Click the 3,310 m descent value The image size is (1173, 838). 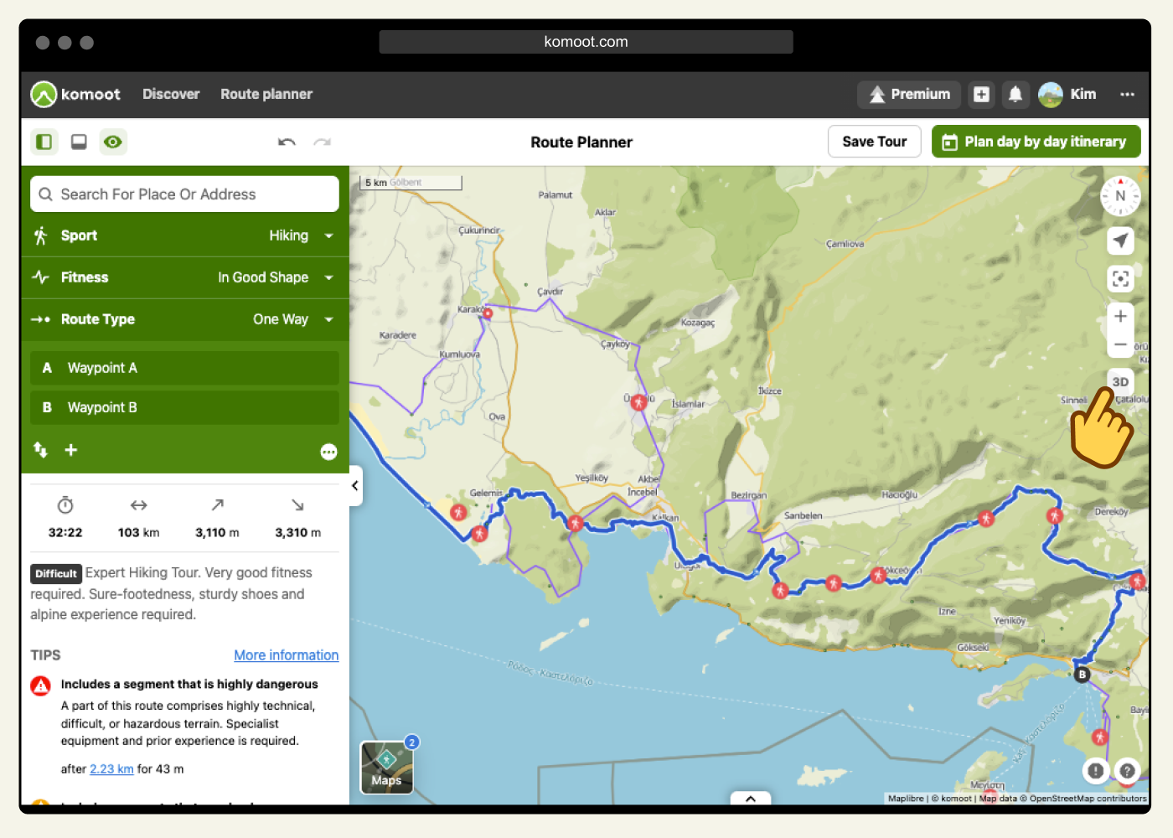(x=297, y=533)
